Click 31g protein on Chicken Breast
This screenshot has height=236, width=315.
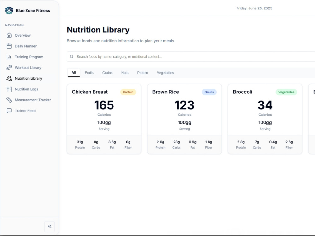[x=80, y=142]
